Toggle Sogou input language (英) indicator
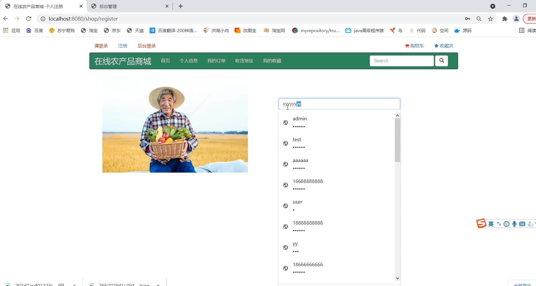This screenshot has height=286, width=536. (x=491, y=224)
